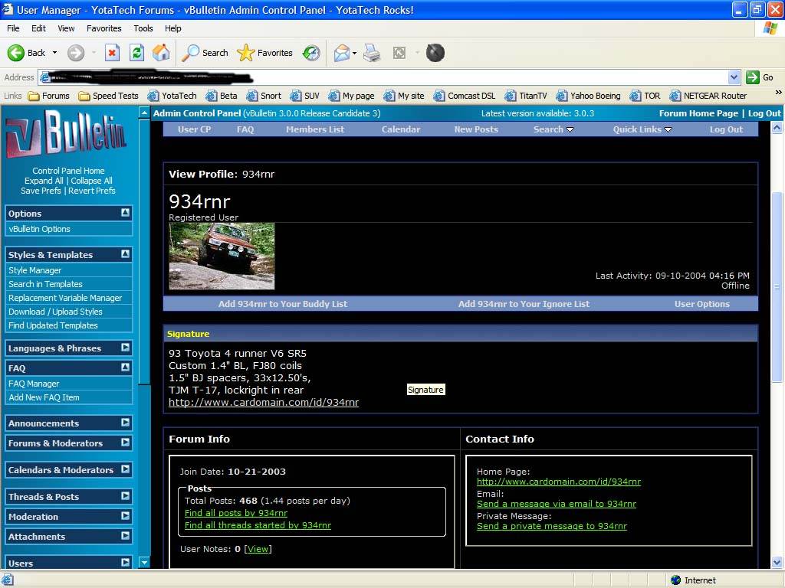This screenshot has width=785, height=588.
Task: Open History clock icon in toolbar
Action: pyautogui.click(x=311, y=53)
